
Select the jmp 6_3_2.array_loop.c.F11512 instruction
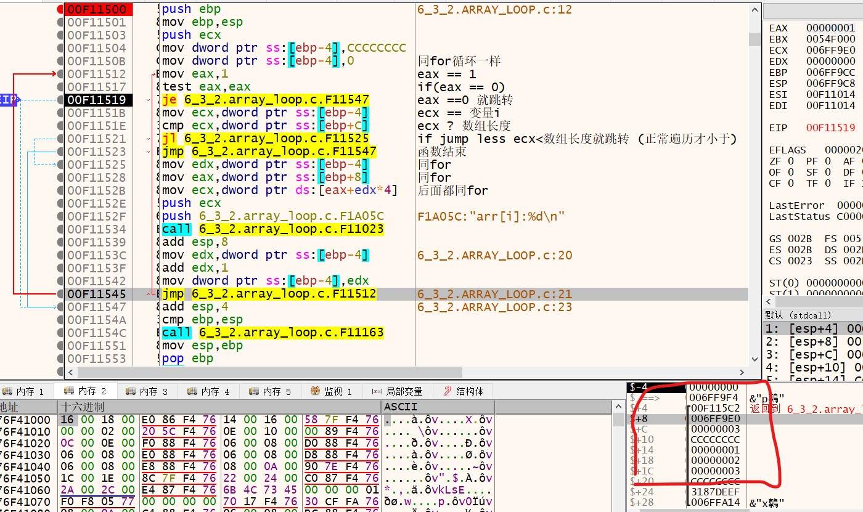tap(269, 294)
